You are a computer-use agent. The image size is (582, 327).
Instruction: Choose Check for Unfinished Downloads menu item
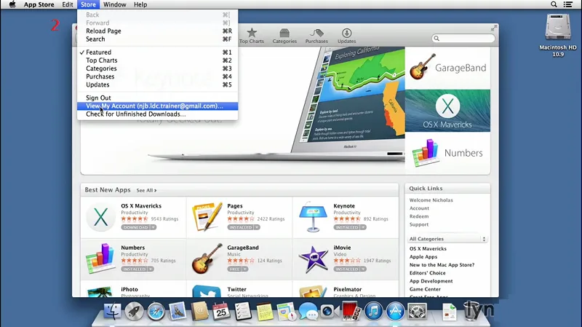(157, 114)
